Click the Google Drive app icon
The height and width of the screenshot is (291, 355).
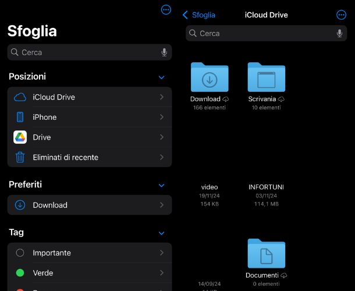[x=20, y=137]
